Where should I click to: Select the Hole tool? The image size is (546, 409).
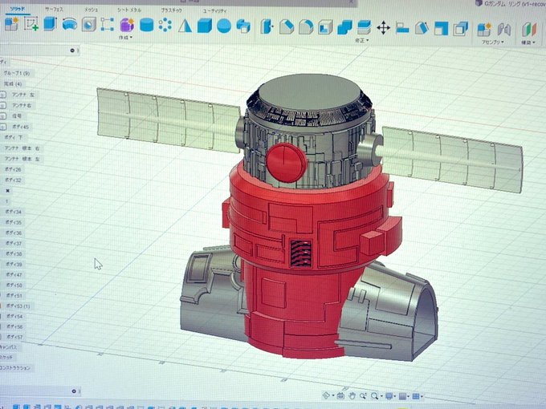click(x=89, y=25)
